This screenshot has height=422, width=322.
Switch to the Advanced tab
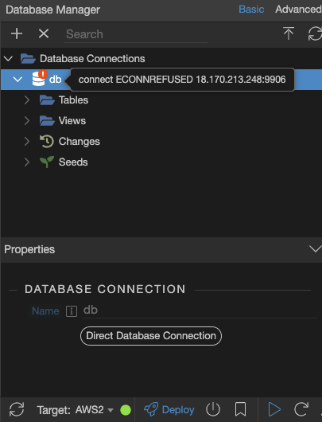click(298, 10)
